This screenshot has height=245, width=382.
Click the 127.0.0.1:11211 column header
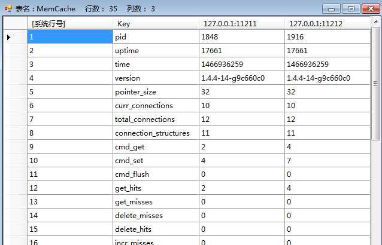point(242,23)
